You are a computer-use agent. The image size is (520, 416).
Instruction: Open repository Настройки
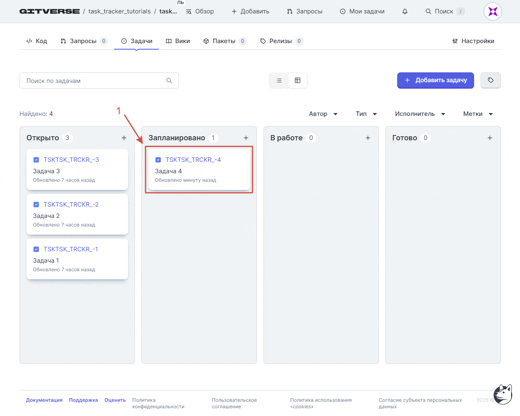pyautogui.click(x=473, y=41)
